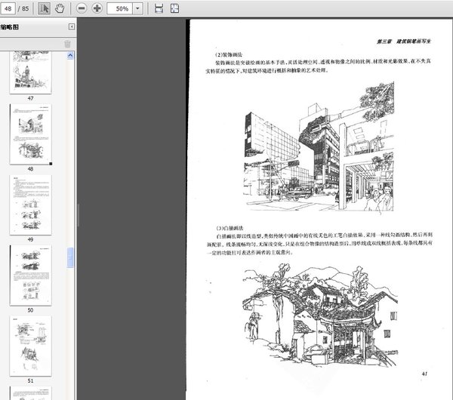Image resolution: width=453 pixels, height=400 pixels.
Task: Click the thumbnails panel scrollbar handle
Action: point(70,257)
